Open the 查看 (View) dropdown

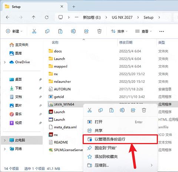point(143,32)
